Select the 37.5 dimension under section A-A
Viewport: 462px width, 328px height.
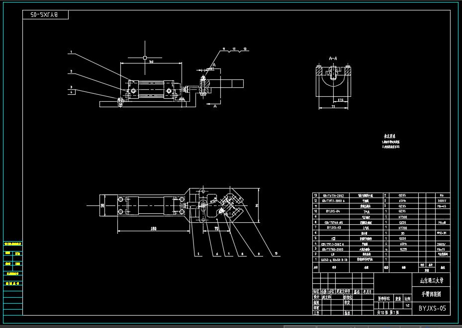[x=340, y=100]
